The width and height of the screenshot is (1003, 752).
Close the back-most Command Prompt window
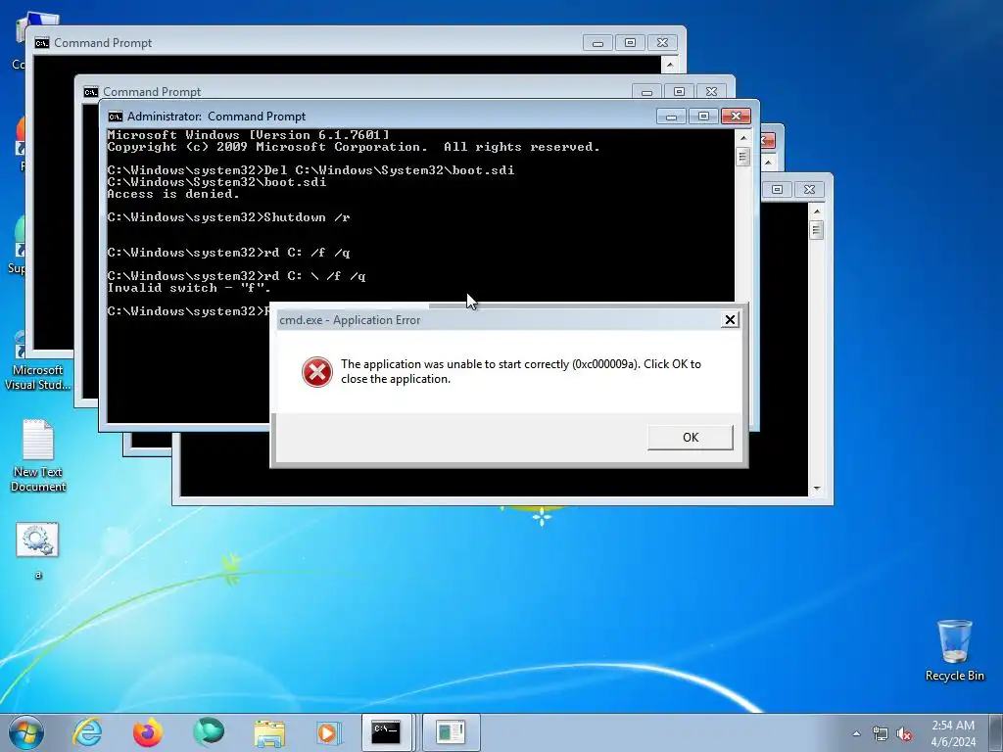tap(663, 43)
